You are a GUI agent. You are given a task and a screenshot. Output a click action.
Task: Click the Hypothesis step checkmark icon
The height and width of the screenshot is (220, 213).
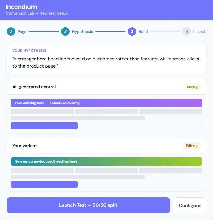pos(65,31)
